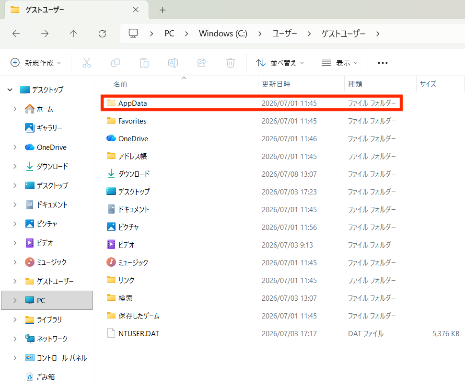Screen dimensions: 465x386
Task: Collapse the デスクトップ root tree node
Action: (10, 90)
